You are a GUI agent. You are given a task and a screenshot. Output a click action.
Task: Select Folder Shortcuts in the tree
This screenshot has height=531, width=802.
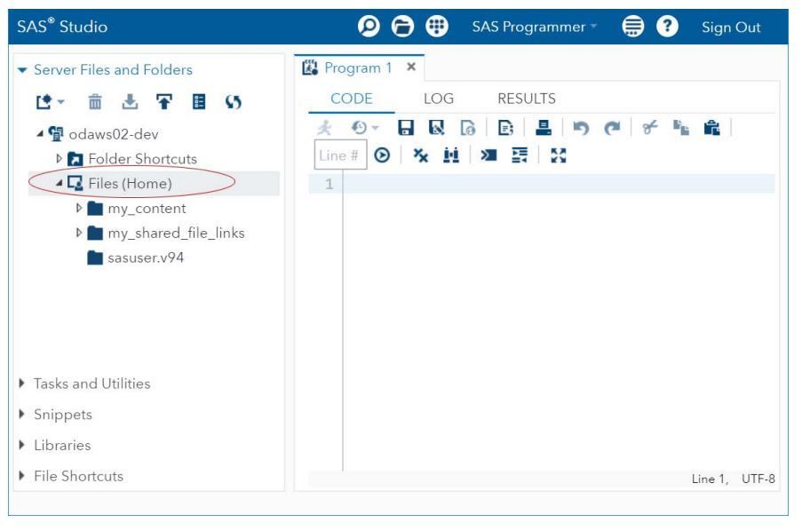coord(142,159)
